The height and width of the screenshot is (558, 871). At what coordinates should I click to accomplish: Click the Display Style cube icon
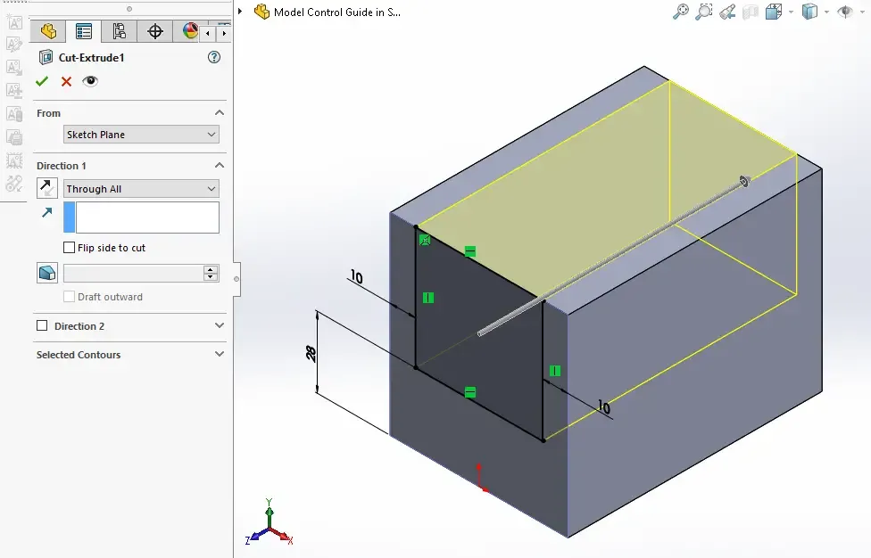810,12
